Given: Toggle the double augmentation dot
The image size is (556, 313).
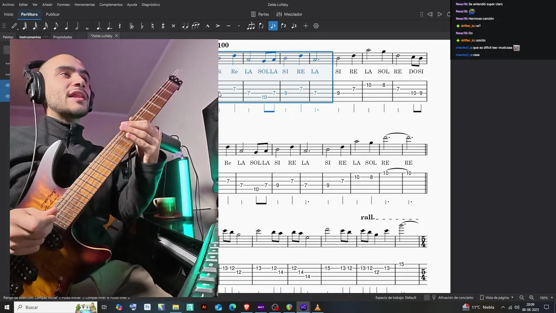Looking at the screenshot, I should (109, 26).
